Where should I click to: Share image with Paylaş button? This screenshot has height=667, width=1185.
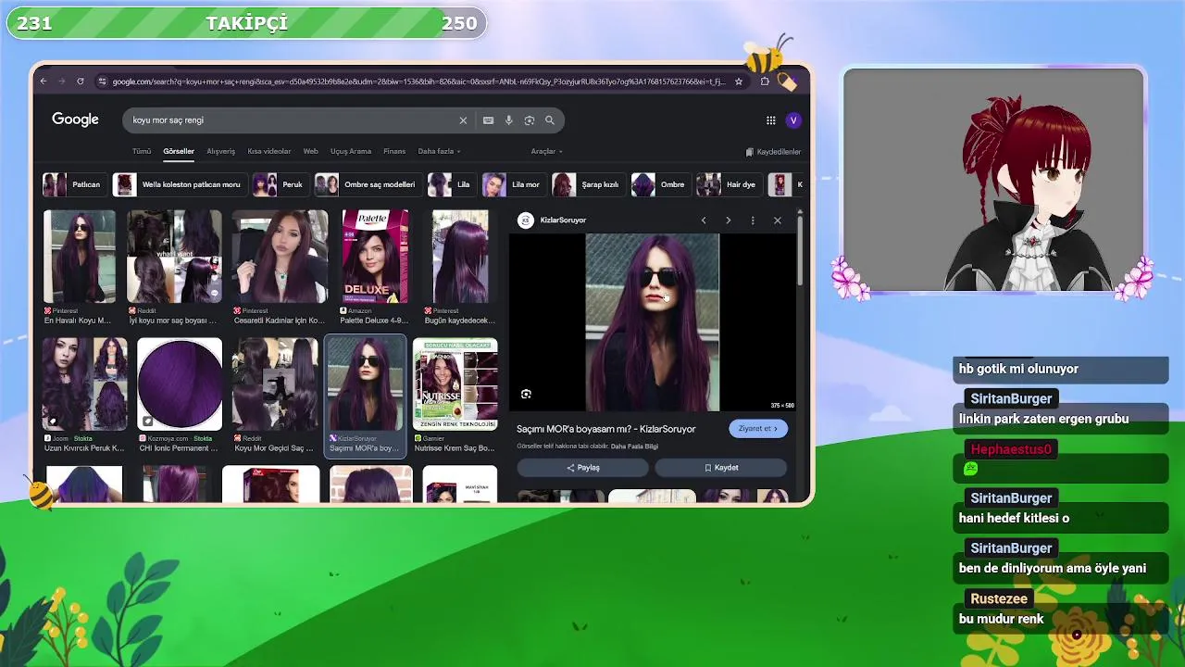[x=583, y=468]
